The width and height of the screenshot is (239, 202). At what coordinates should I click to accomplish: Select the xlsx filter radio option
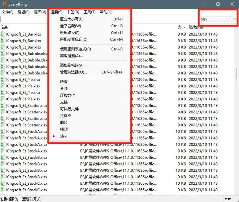(63, 136)
